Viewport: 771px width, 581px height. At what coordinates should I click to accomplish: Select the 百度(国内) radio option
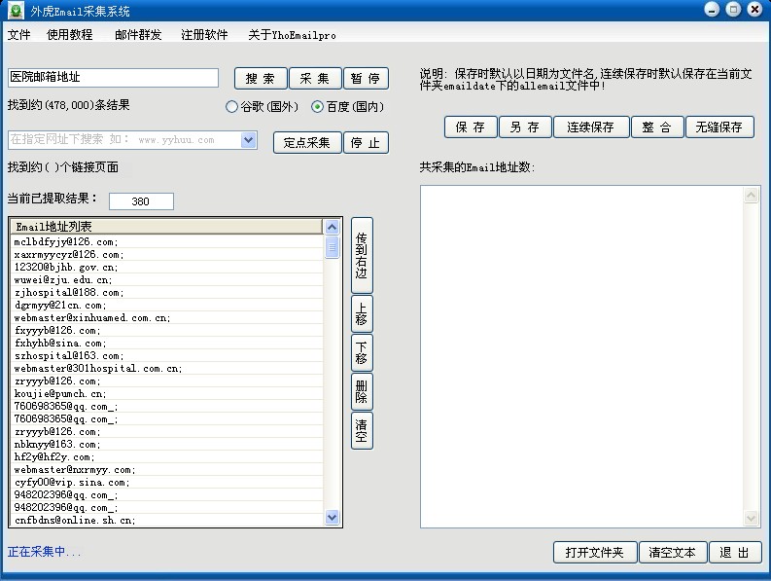(348, 106)
